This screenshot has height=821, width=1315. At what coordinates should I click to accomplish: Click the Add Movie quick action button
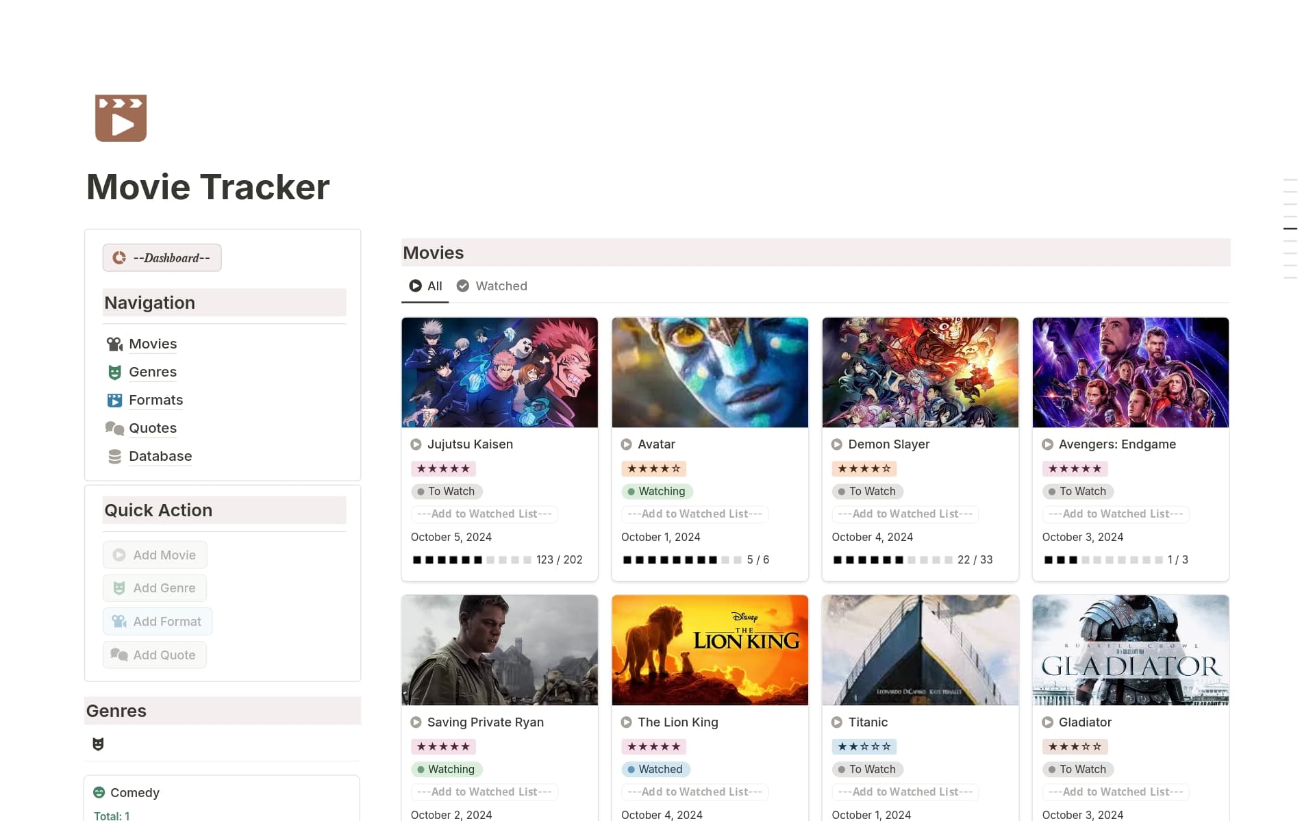coord(155,555)
